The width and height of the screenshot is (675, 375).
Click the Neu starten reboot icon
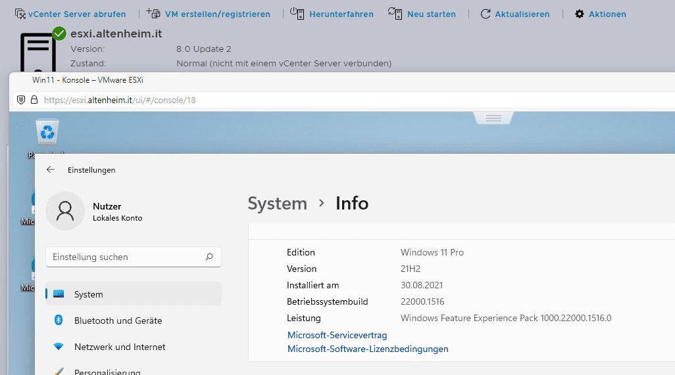click(395, 13)
